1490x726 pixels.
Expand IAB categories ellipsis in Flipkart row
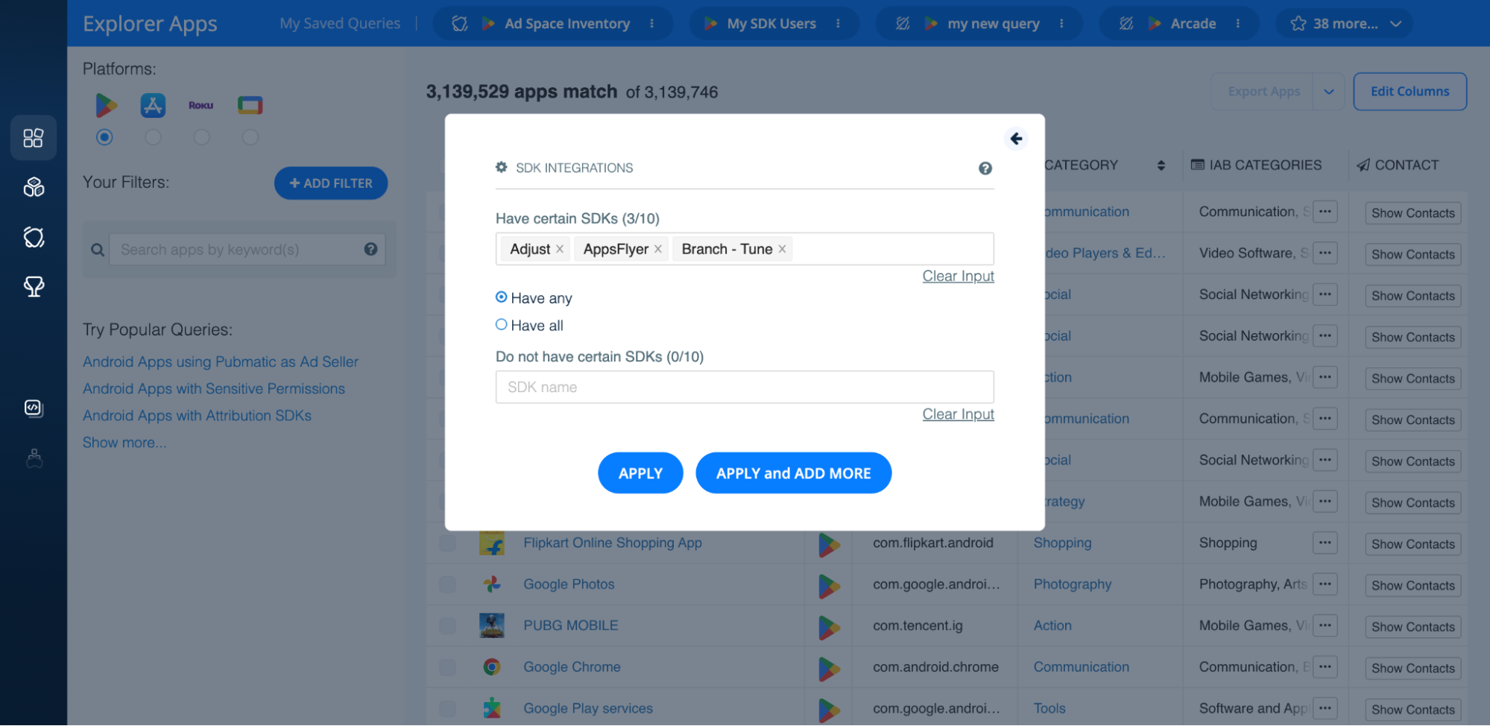[1325, 543]
